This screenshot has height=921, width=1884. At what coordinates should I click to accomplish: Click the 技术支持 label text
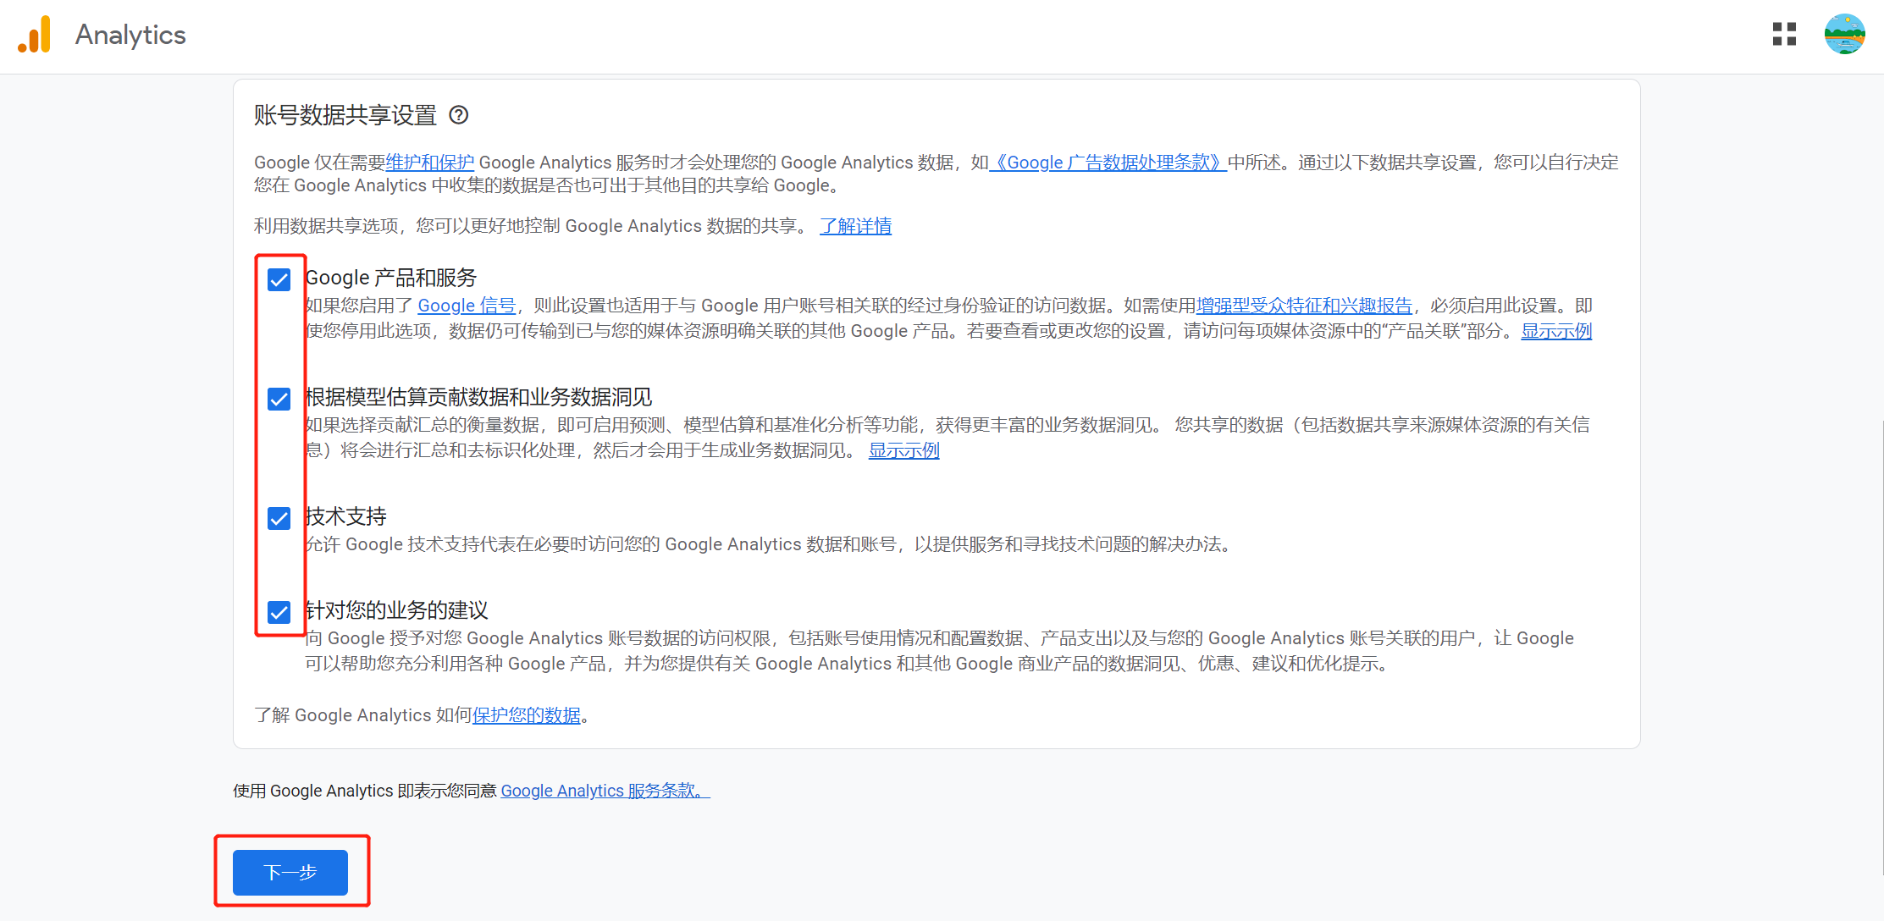click(x=346, y=516)
